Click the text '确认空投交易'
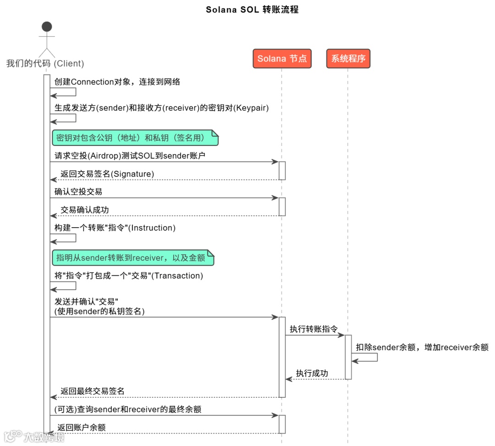Viewport: 495px width, 446px height. click(x=78, y=191)
